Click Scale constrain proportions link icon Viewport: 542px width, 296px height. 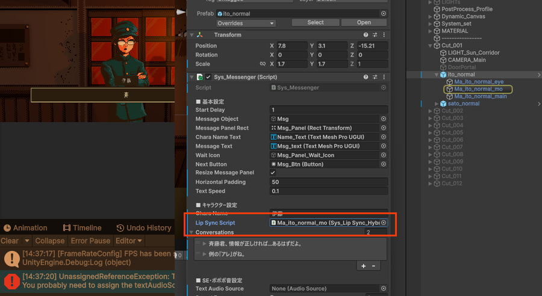click(x=263, y=64)
